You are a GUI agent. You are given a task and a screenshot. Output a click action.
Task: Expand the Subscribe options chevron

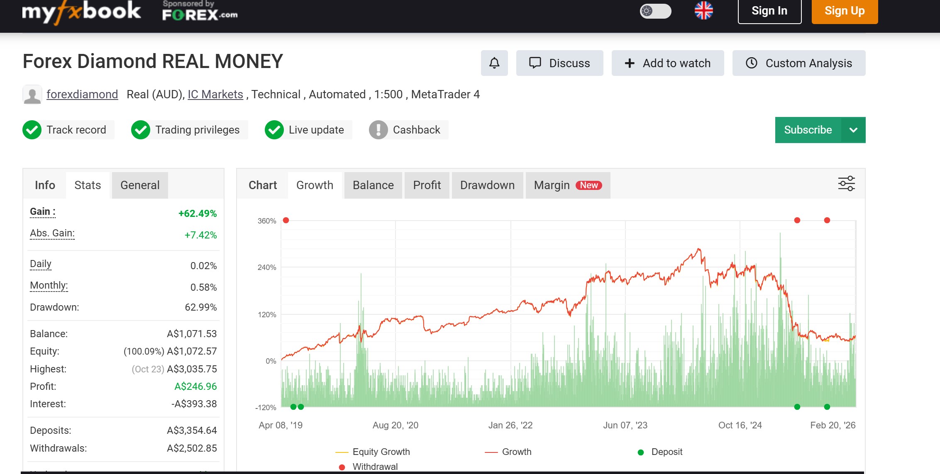[x=853, y=129]
